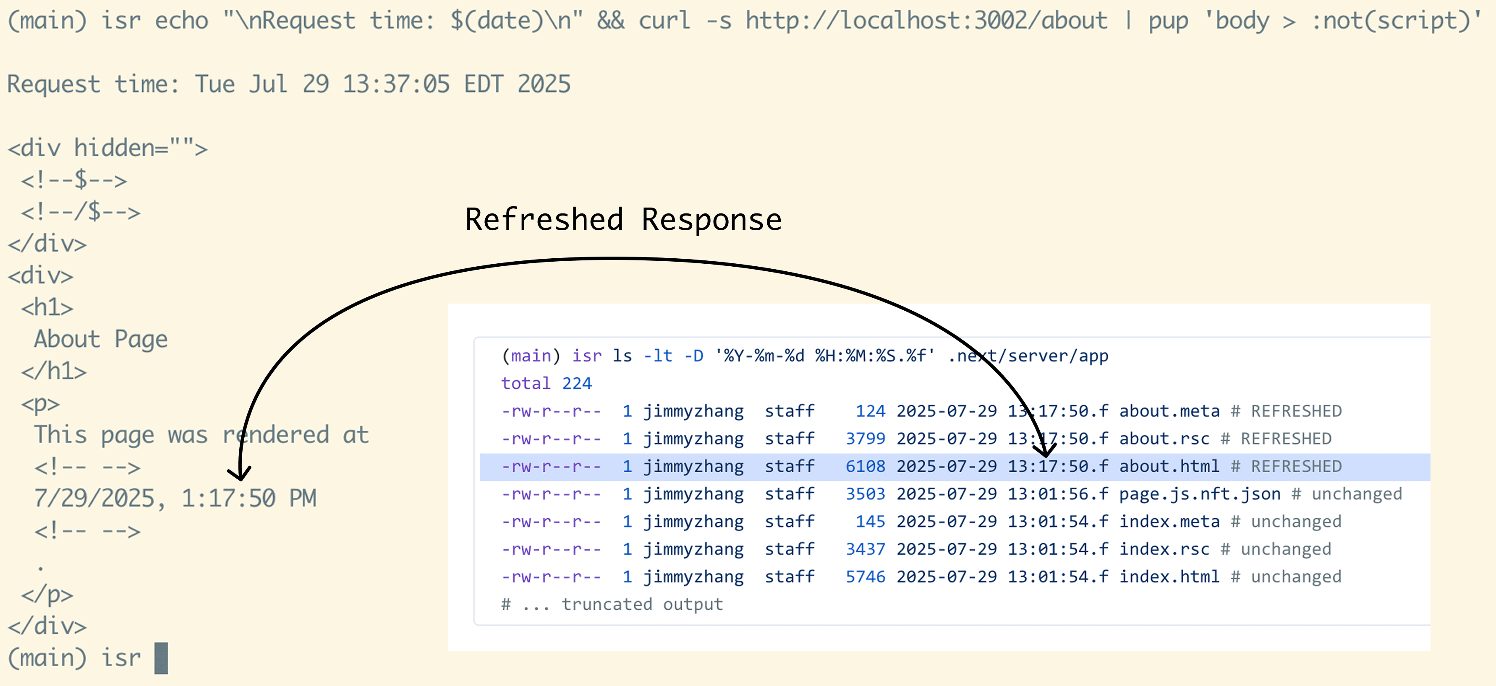This screenshot has width=1496, height=686.
Task: Click the opening '<h1>' tag
Action: pos(47,307)
